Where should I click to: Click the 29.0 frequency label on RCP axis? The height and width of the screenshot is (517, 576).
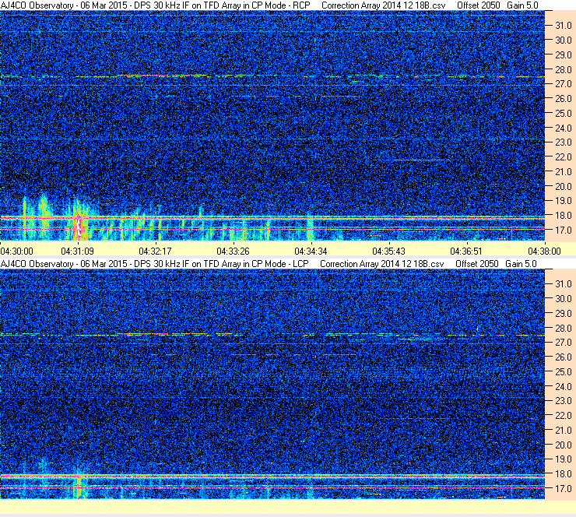pyautogui.click(x=563, y=55)
